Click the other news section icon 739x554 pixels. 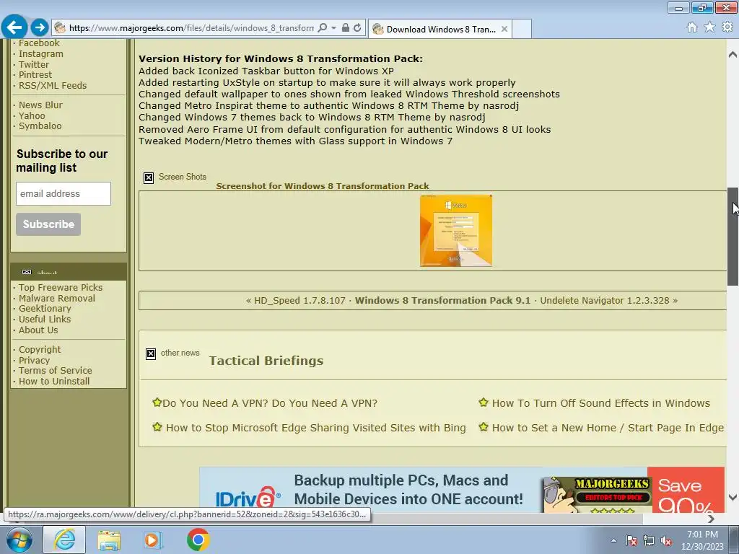click(x=151, y=353)
